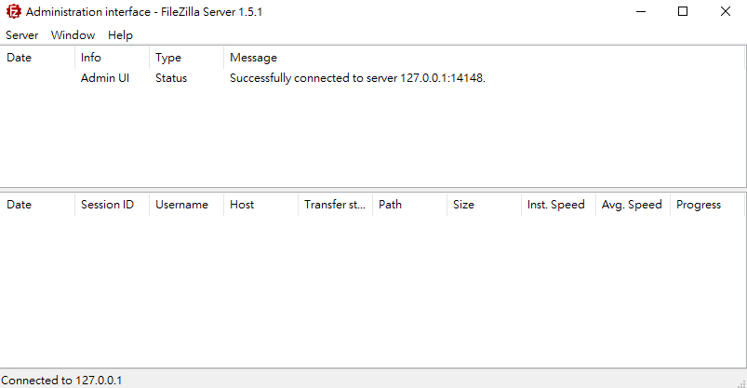Click the FileZilla Server title bar icon
The width and height of the screenshot is (747, 388).
(x=13, y=12)
